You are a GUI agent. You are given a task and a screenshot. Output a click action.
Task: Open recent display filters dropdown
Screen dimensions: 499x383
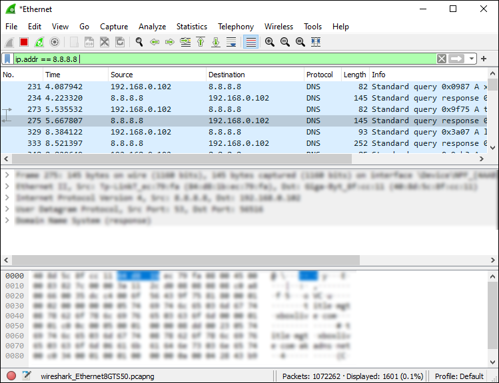(471, 59)
